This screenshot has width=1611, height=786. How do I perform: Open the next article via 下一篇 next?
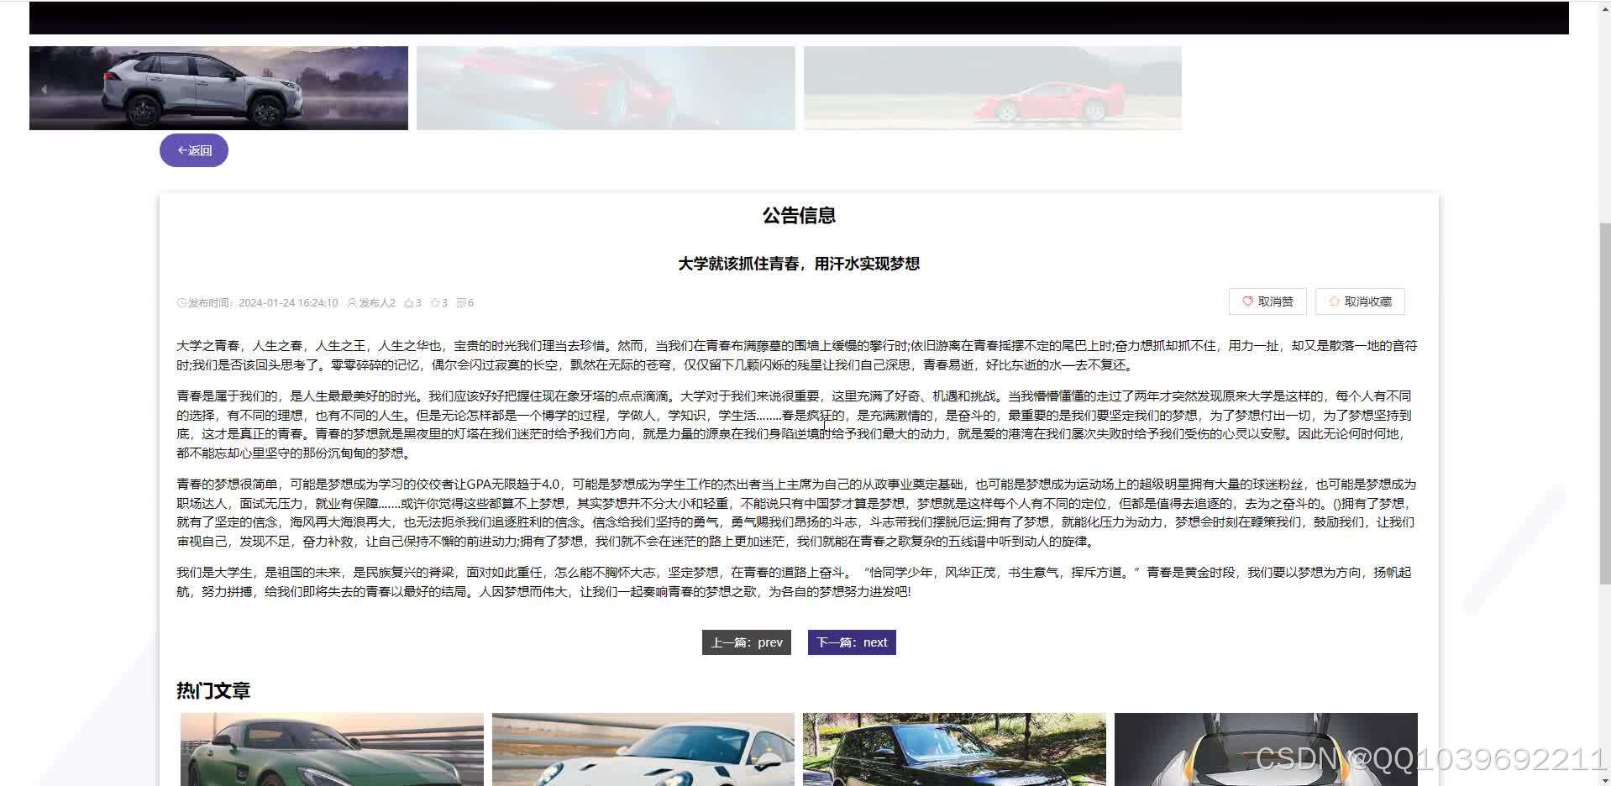point(851,642)
